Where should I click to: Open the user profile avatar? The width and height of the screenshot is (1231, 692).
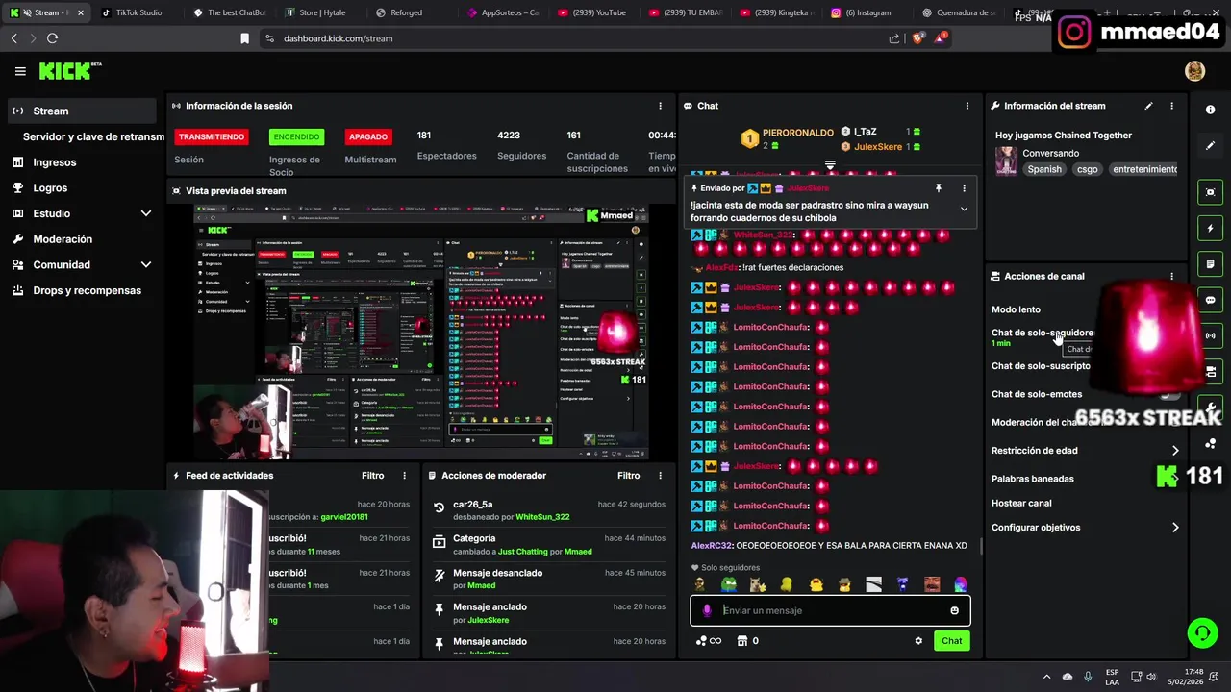1194,71
